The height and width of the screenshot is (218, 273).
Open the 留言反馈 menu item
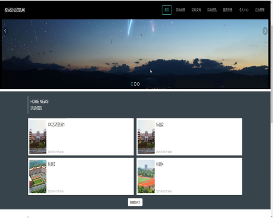(x=228, y=10)
